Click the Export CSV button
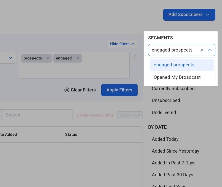Screen dimensions: 222x187 click(130, 115)
